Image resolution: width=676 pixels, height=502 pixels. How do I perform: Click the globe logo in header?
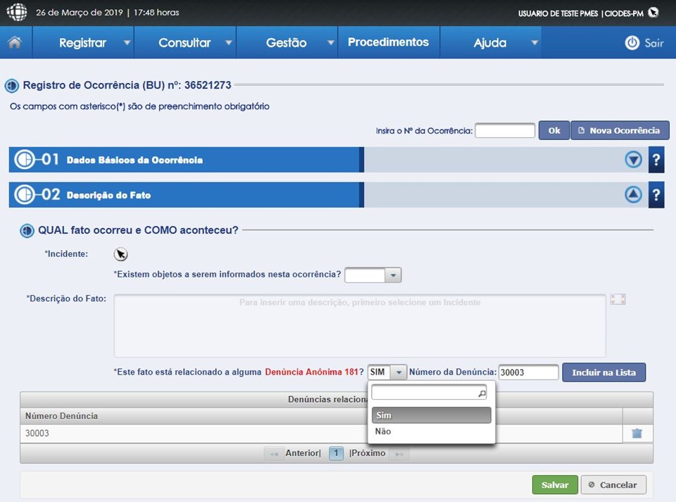coord(17,12)
